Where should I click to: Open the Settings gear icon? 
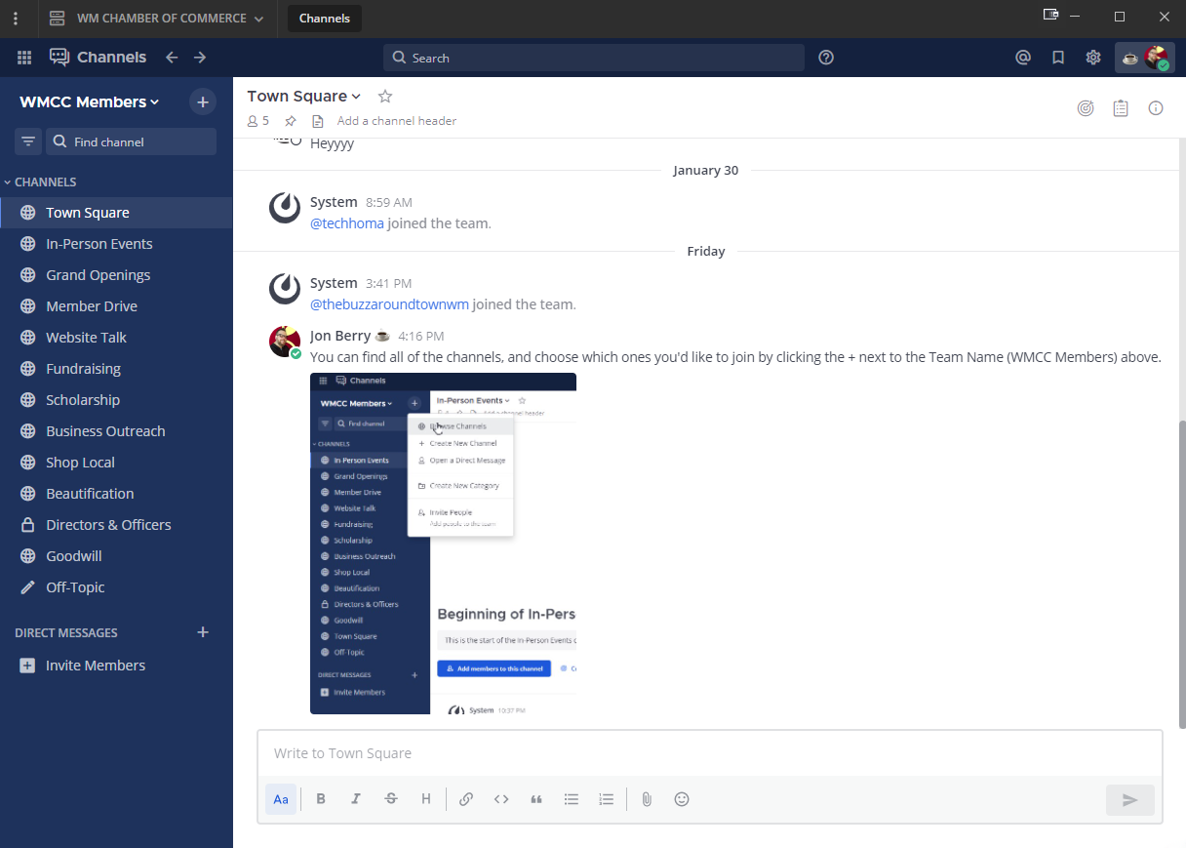[x=1093, y=58]
